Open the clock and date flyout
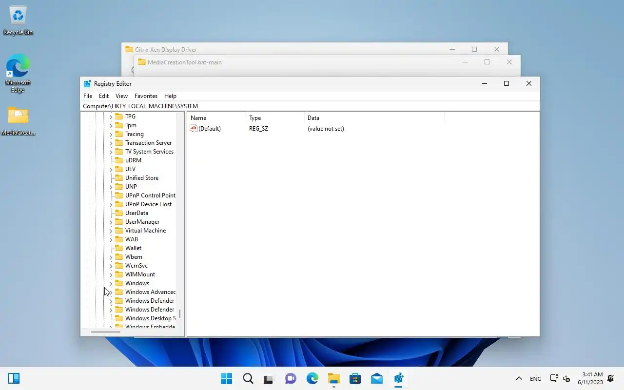 point(590,378)
